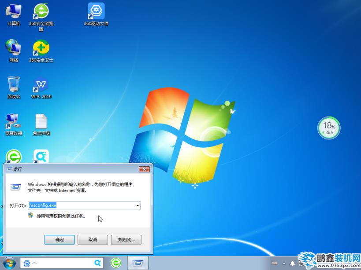Click the 使用管理权限创建此任务 text

pos(61,216)
